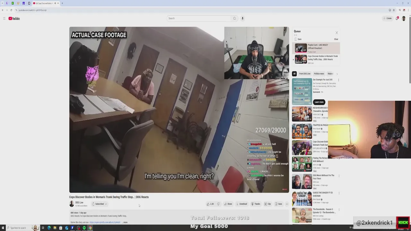Open the YouTube guide hamburger menu
The height and width of the screenshot is (231, 411).
[x=4, y=18]
